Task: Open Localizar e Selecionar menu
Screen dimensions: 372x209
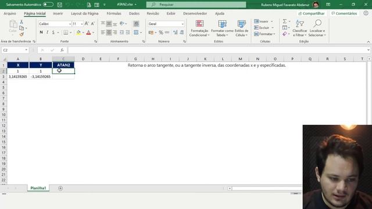Action: 317,28
